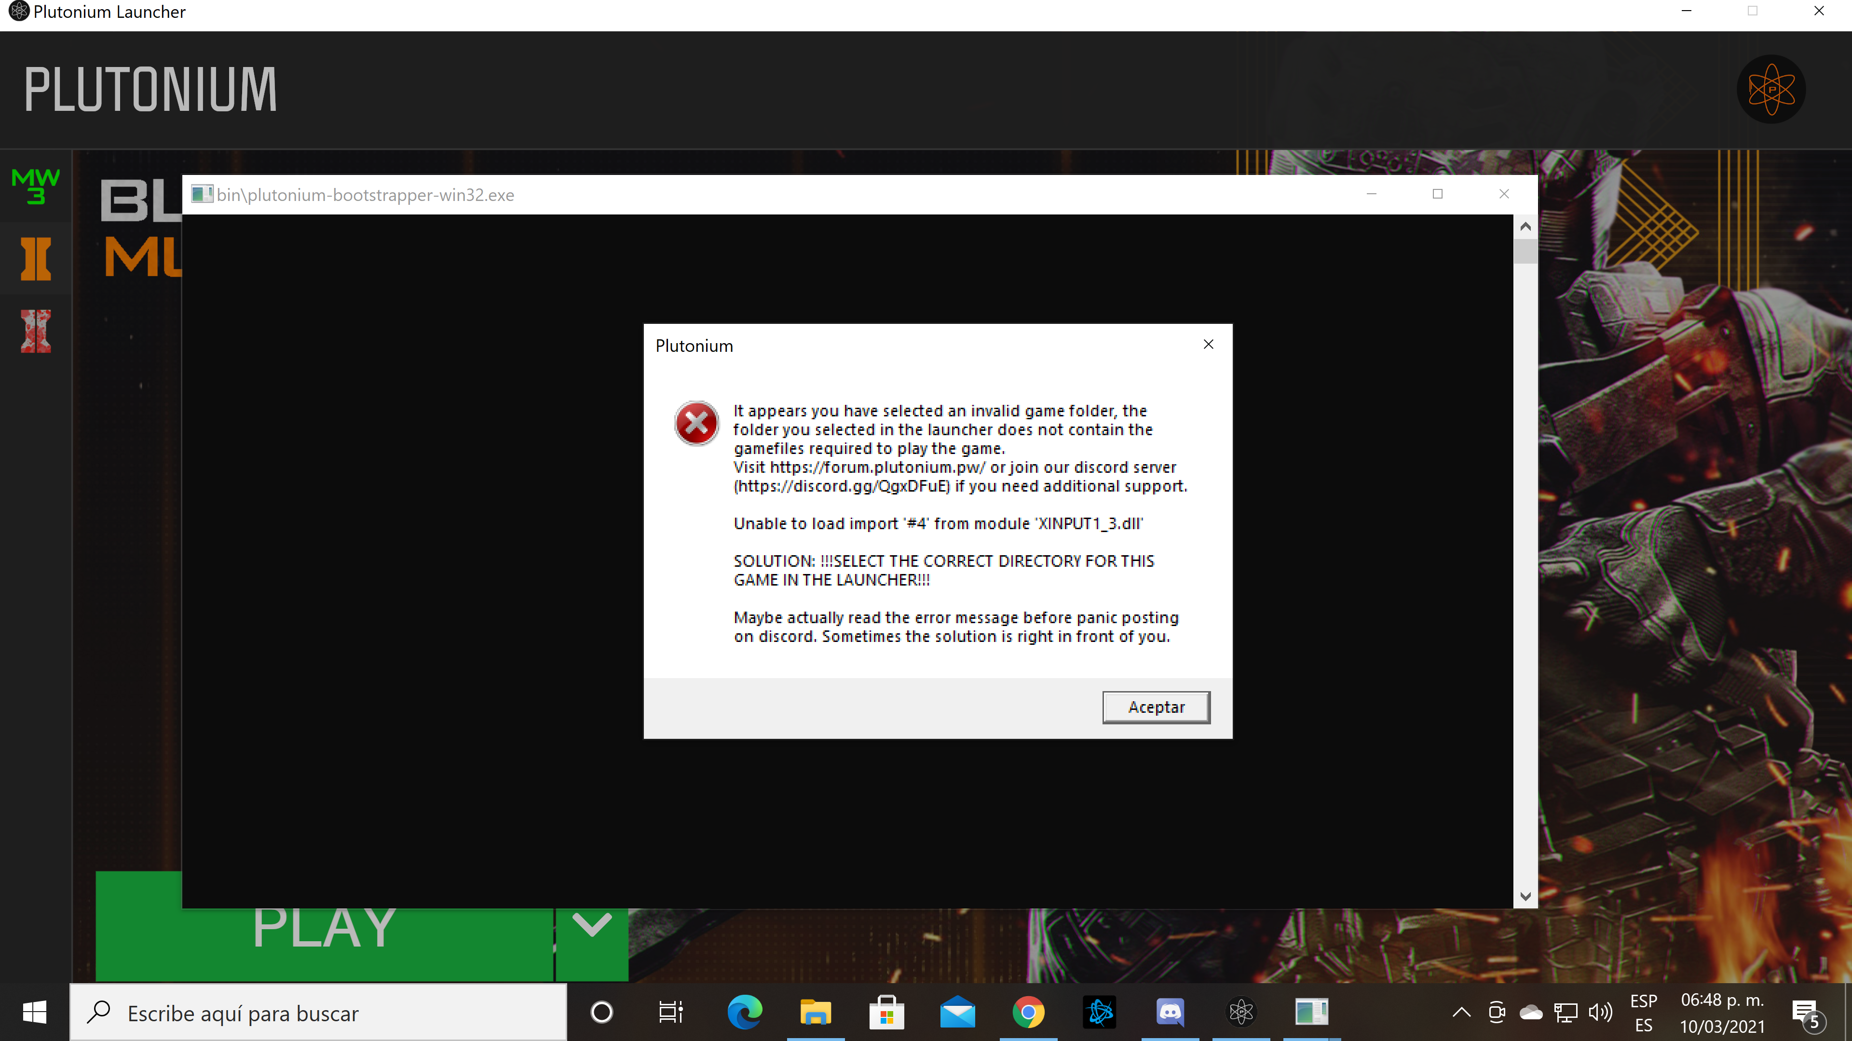Click the bootstrapper console scrollbar up arrow
This screenshot has height=1041, width=1852.
pyautogui.click(x=1525, y=227)
